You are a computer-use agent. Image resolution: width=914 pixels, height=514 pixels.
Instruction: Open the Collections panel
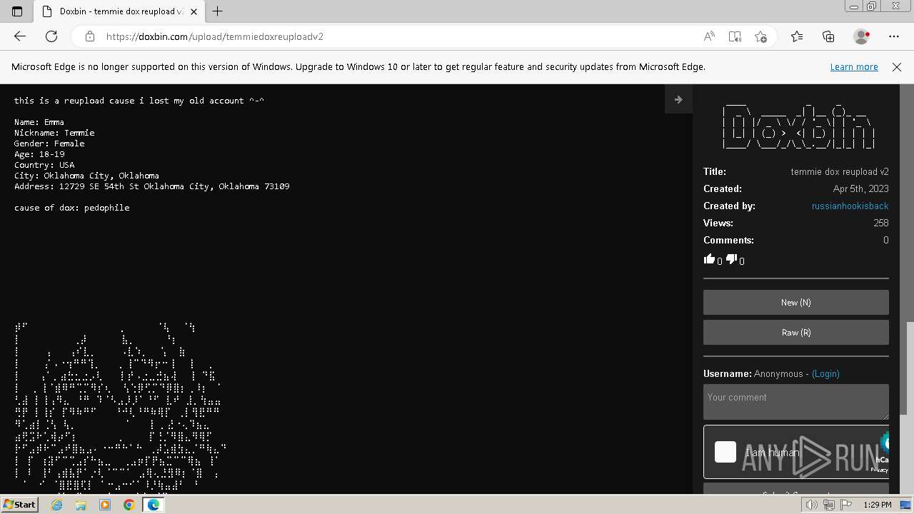point(828,36)
